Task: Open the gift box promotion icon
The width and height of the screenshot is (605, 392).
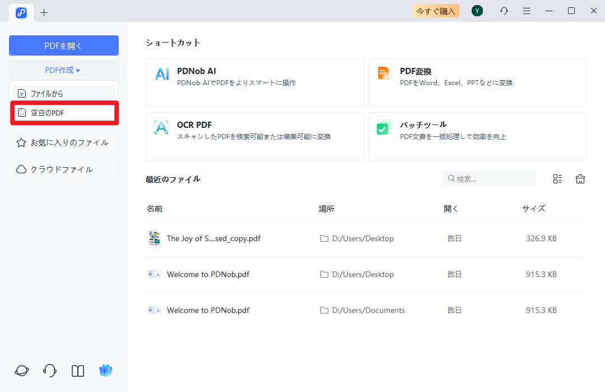Action: tap(105, 371)
